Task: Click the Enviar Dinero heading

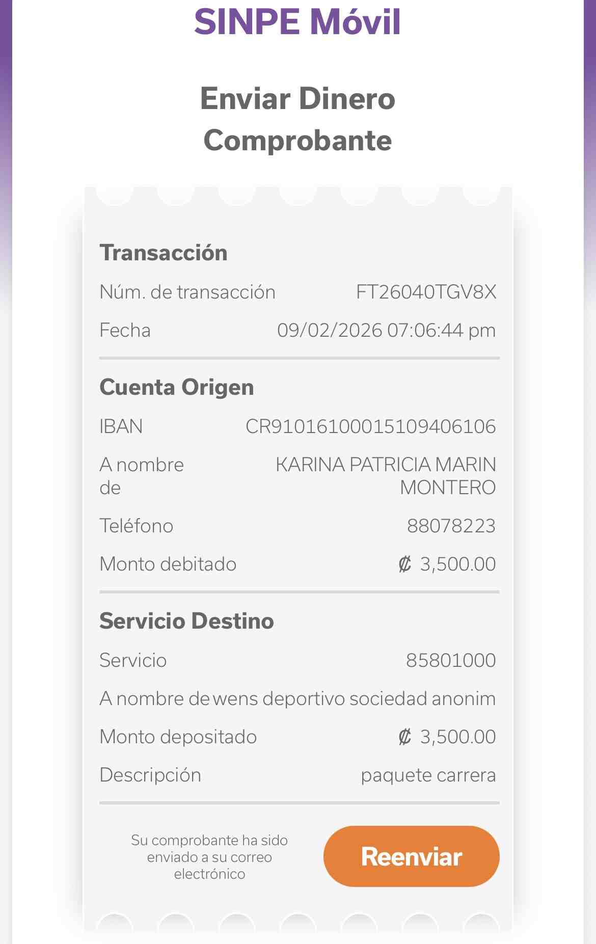Action: [297, 98]
